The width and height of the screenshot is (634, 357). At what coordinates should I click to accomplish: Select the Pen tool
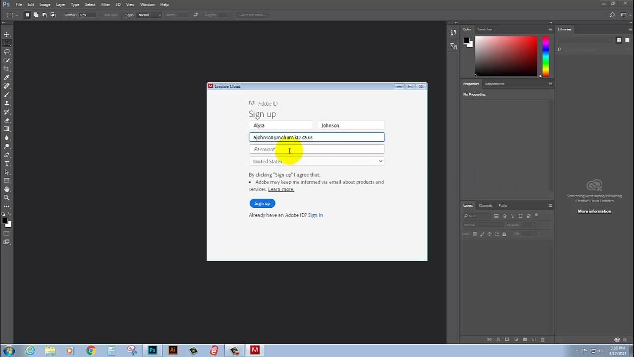click(7, 155)
